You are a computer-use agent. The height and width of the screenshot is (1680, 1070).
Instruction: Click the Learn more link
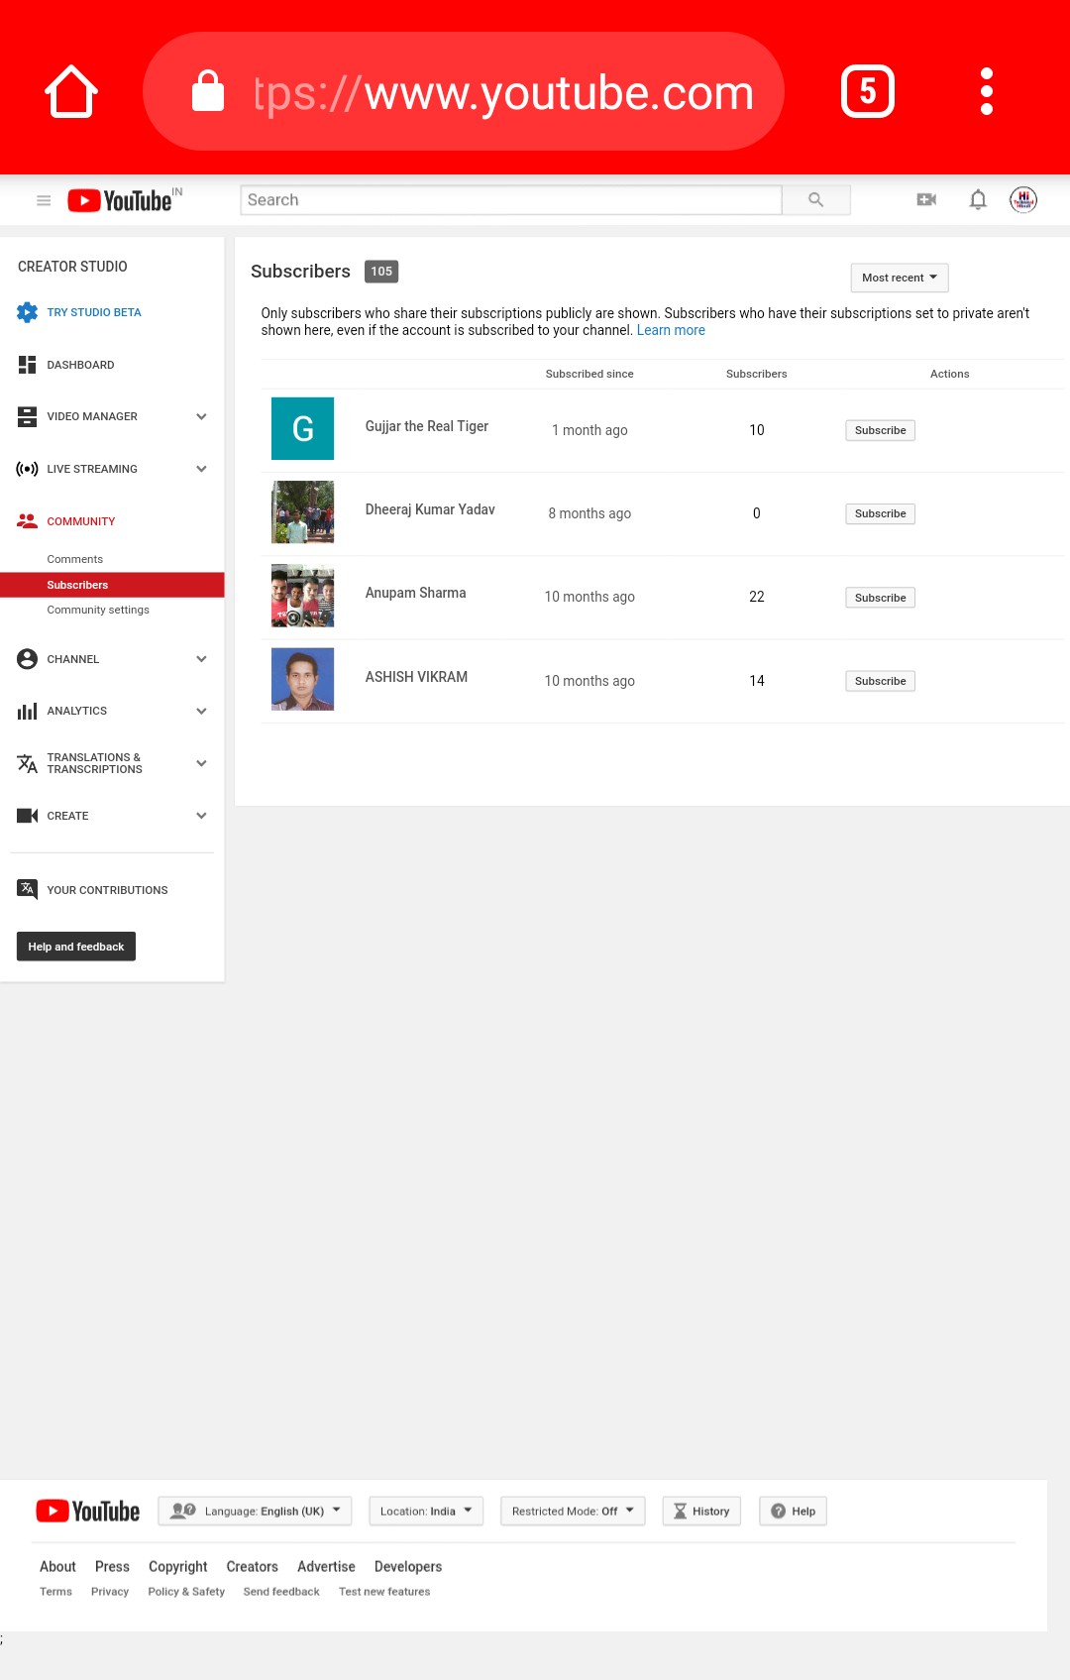pyautogui.click(x=671, y=330)
